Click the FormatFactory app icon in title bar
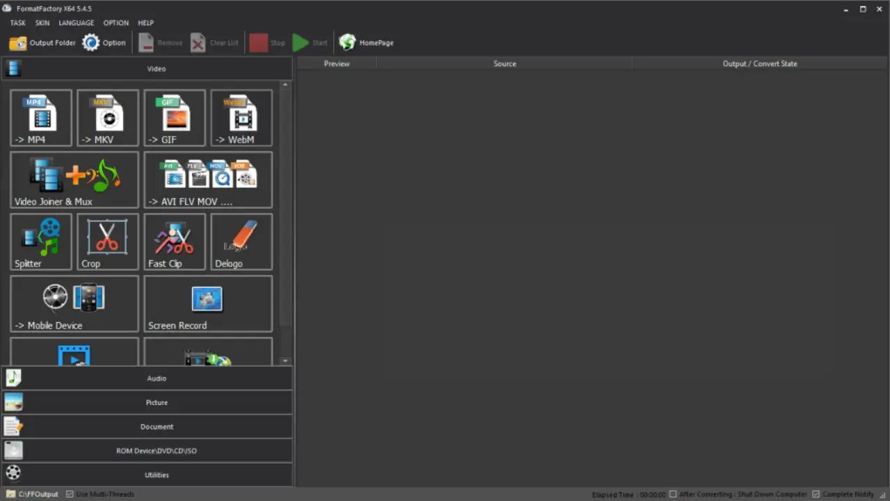The image size is (890, 501). pos(7,8)
